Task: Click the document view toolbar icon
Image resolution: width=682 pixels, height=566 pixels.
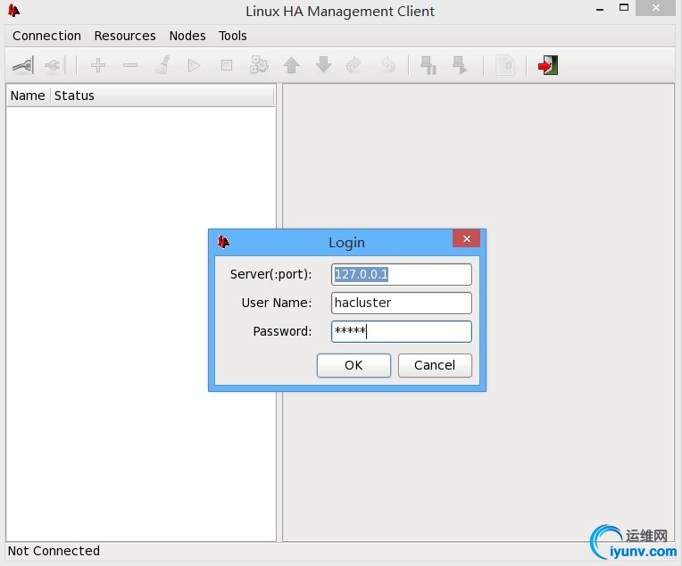Action: [x=505, y=66]
